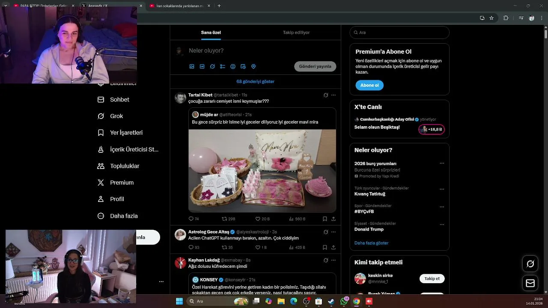The image size is (548, 308).
Task: Bookmark Tartal Kibet's post
Action: (325, 219)
